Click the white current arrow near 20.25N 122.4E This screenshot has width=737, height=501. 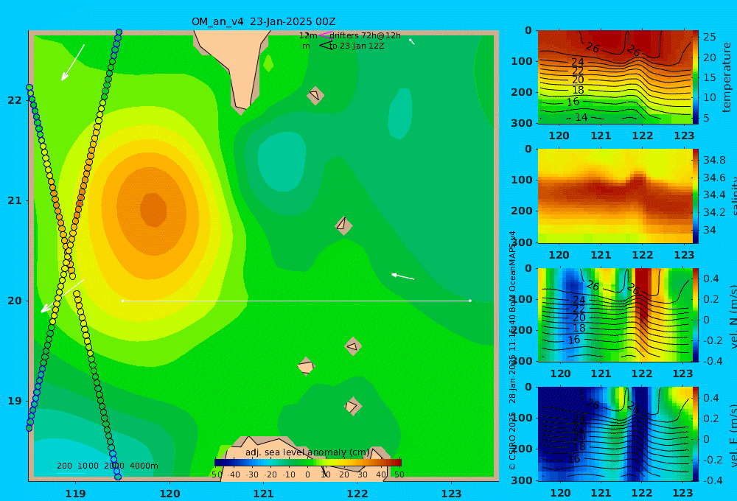pos(403,276)
